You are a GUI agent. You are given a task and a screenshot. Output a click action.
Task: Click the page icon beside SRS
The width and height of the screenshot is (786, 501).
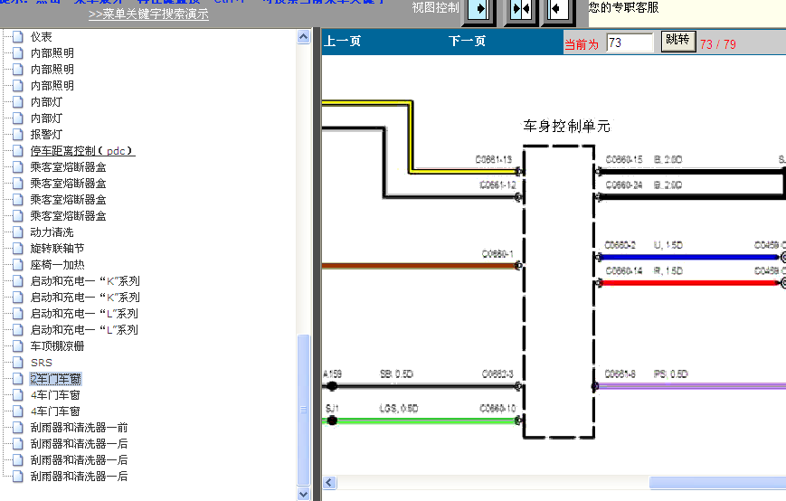pyautogui.click(x=18, y=363)
